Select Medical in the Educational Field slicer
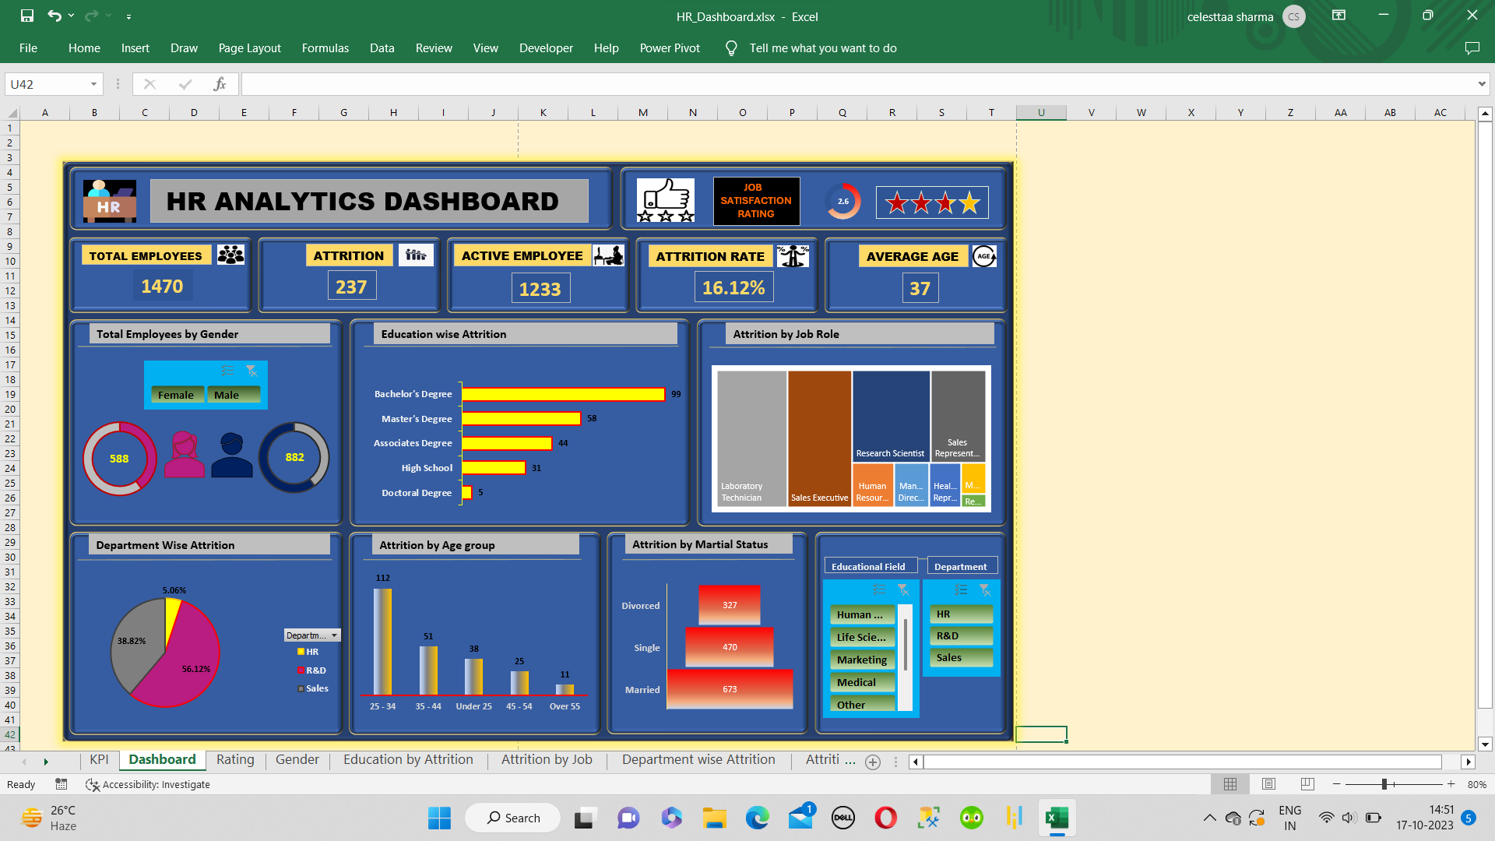The width and height of the screenshot is (1495, 841). 862,681
